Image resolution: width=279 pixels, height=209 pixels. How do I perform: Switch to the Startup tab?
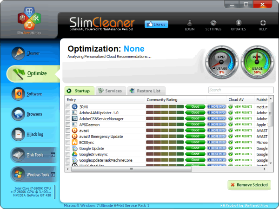(x=80, y=91)
